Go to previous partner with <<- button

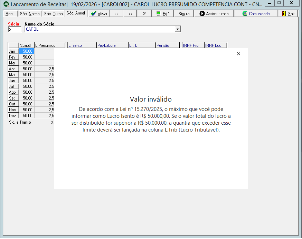pos(116,14)
